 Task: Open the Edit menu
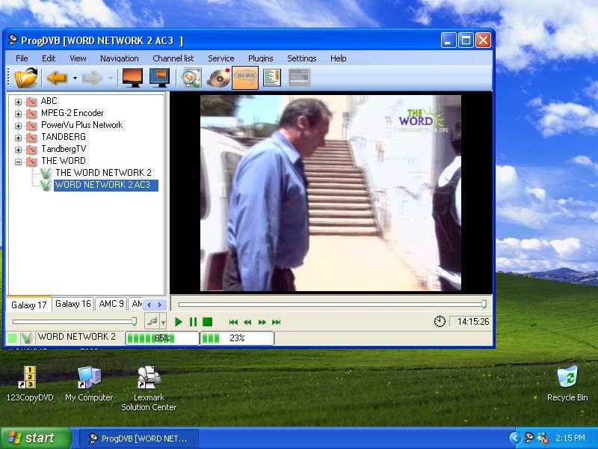pyautogui.click(x=49, y=58)
